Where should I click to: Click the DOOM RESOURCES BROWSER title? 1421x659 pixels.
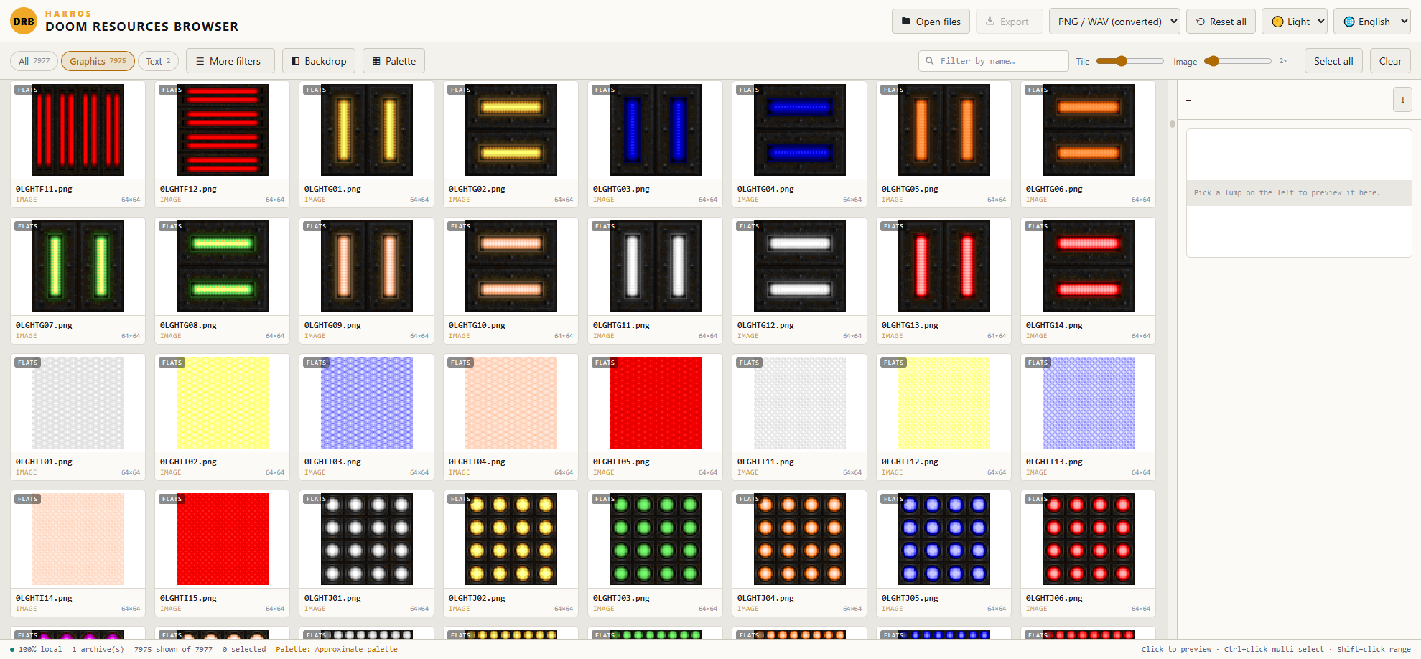pyautogui.click(x=141, y=27)
